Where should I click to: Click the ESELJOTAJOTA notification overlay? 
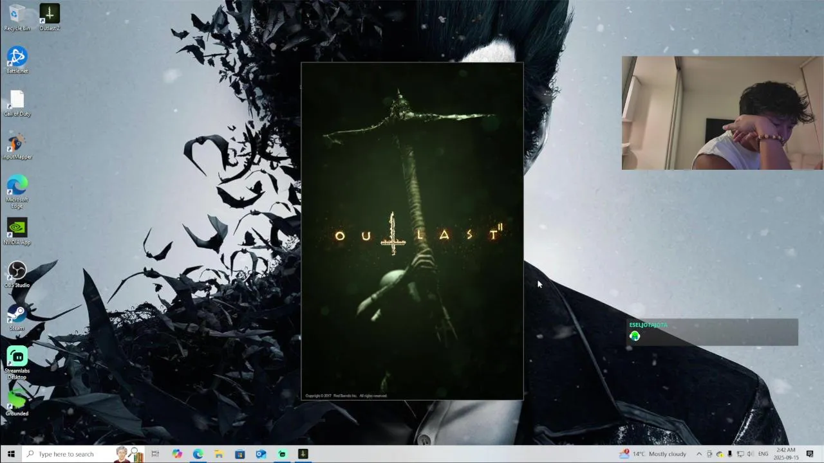(x=713, y=332)
